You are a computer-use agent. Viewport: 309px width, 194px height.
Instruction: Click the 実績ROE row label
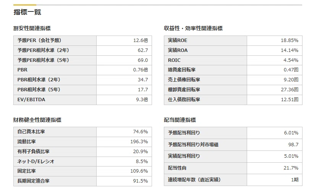coord(178,40)
